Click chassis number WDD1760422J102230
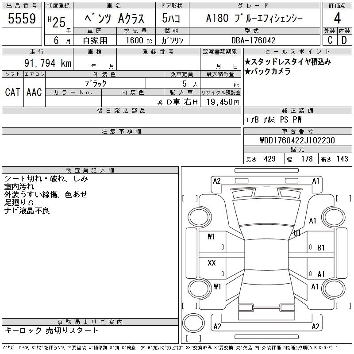Screen dimensions: 354x354 click(297, 140)
